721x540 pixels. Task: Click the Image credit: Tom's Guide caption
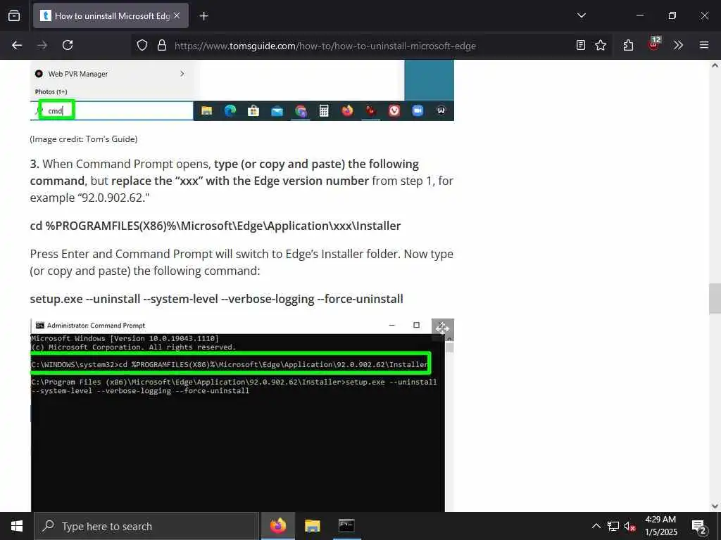pos(84,139)
